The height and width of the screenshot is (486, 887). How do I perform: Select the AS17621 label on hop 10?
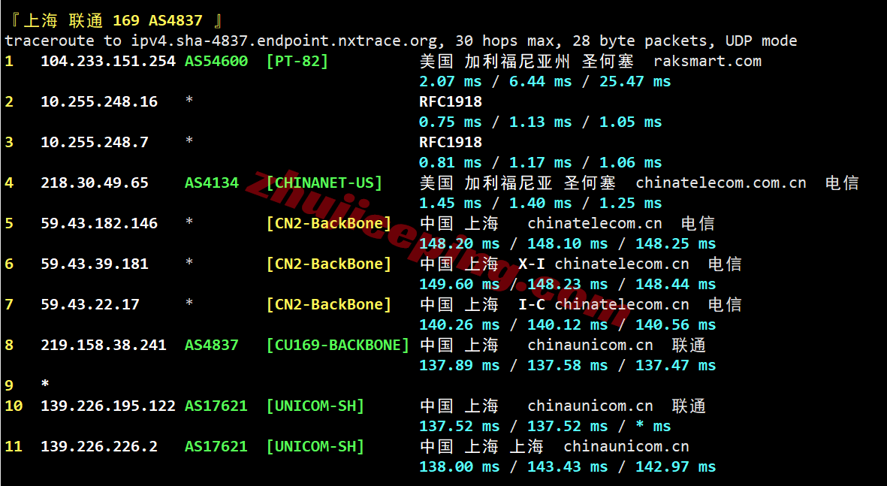(x=216, y=405)
